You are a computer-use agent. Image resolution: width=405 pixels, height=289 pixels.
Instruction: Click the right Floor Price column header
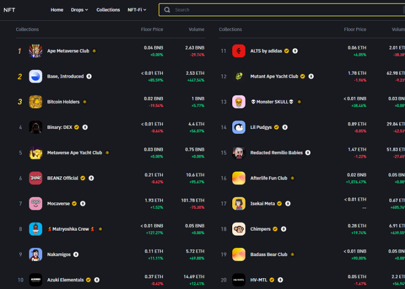coord(355,29)
